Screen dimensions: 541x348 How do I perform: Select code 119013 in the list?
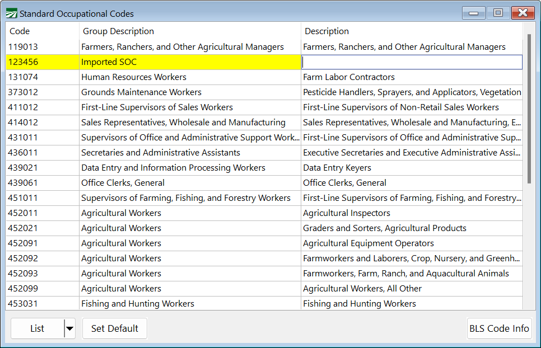pyautogui.click(x=24, y=47)
